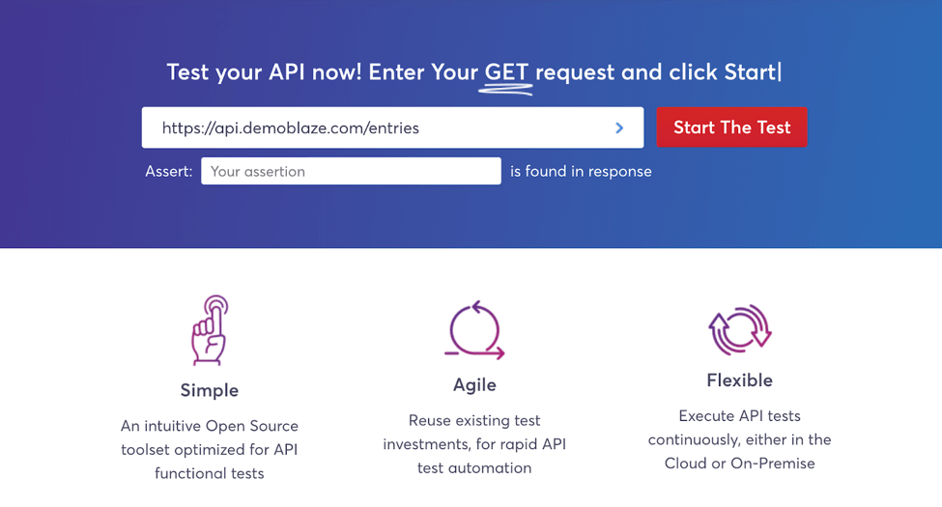Click the circular arrow Agile icon

(474, 329)
